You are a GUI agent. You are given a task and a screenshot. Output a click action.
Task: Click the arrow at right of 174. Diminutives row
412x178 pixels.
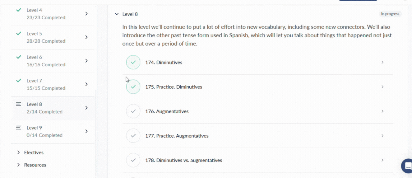(382, 62)
